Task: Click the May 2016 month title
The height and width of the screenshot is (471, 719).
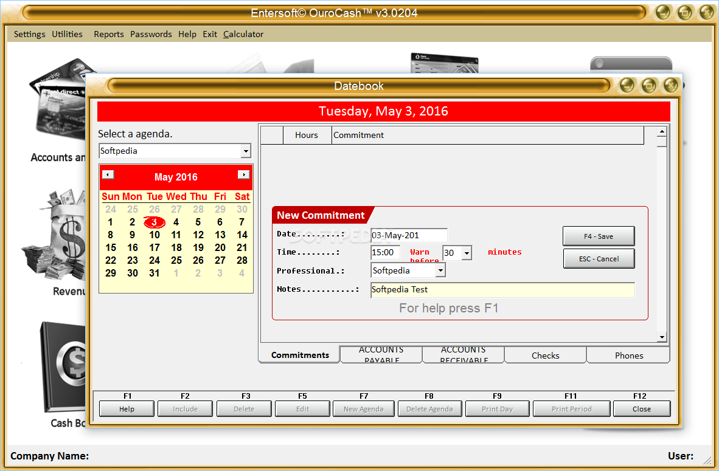Action: tap(176, 177)
